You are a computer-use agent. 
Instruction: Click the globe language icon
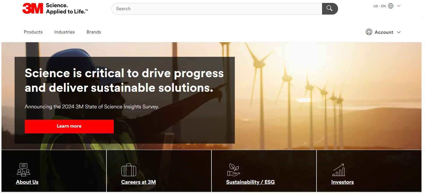pyautogui.click(x=391, y=6)
